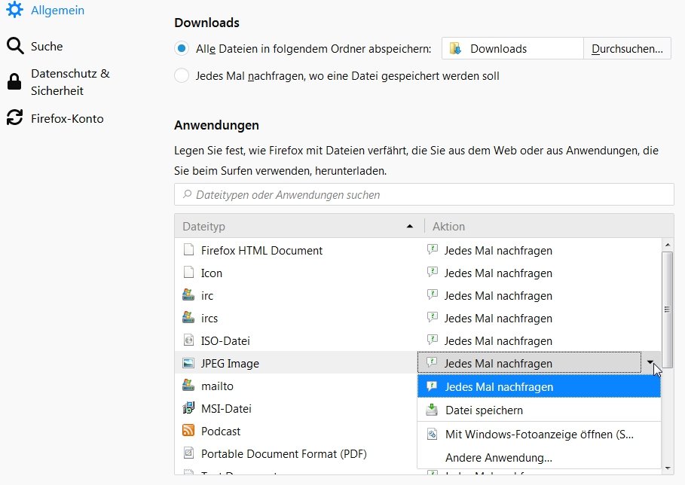Viewport: 685px width, 485px height.
Task: Select 'Jedes Mal nachfragen, wo' radio option
Action: pyautogui.click(x=182, y=75)
